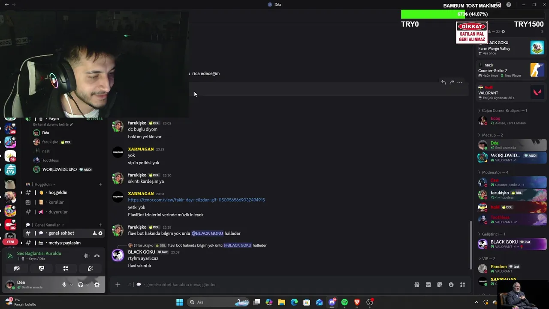Image resolution: width=549 pixels, height=309 pixels.
Task: Reply to the hovered message
Action: pos(443,82)
